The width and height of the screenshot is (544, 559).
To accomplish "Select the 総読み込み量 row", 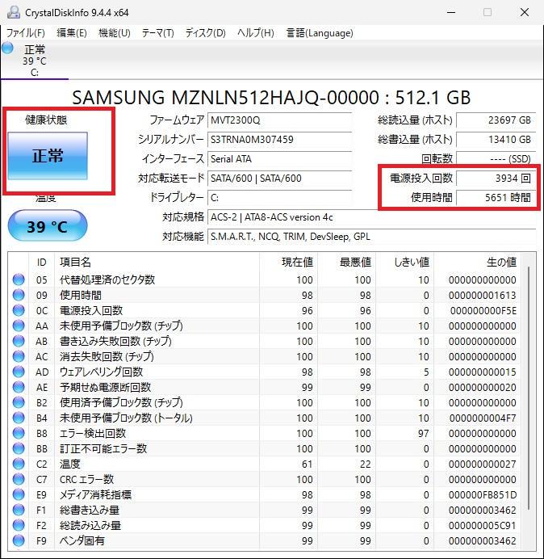I will [264, 525].
